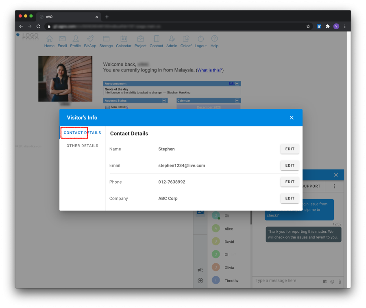Viewport: 366px width, 308px height.
Task: Attach a file using the paperclip icon in chat
Action: 340,281
